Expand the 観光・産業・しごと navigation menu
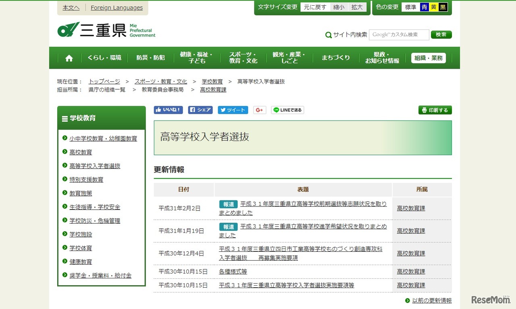516x309 pixels. pos(289,58)
